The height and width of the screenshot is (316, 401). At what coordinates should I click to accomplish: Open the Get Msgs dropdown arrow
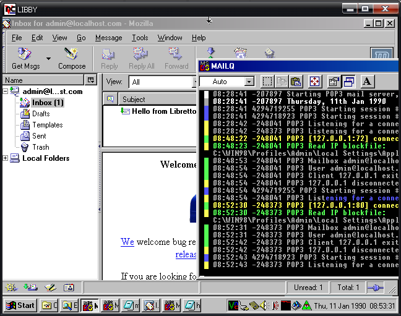pyautogui.click(x=48, y=59)
